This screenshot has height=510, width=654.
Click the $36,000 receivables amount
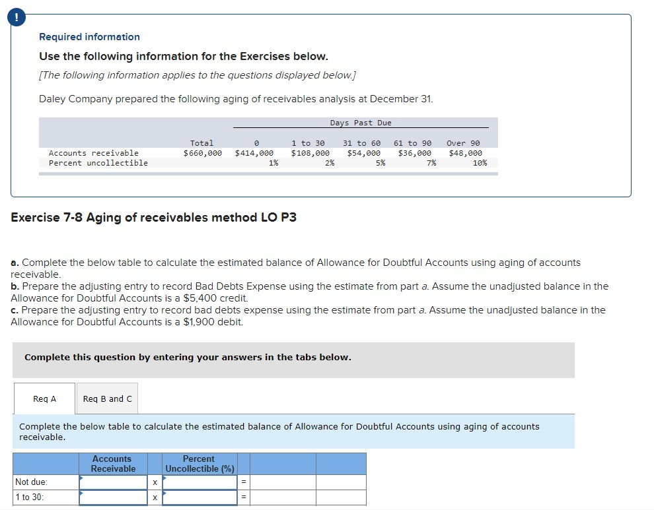pos(415,153)
